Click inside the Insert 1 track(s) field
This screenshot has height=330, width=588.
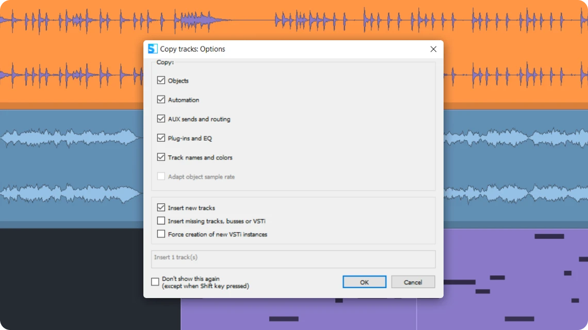[293, 259]
